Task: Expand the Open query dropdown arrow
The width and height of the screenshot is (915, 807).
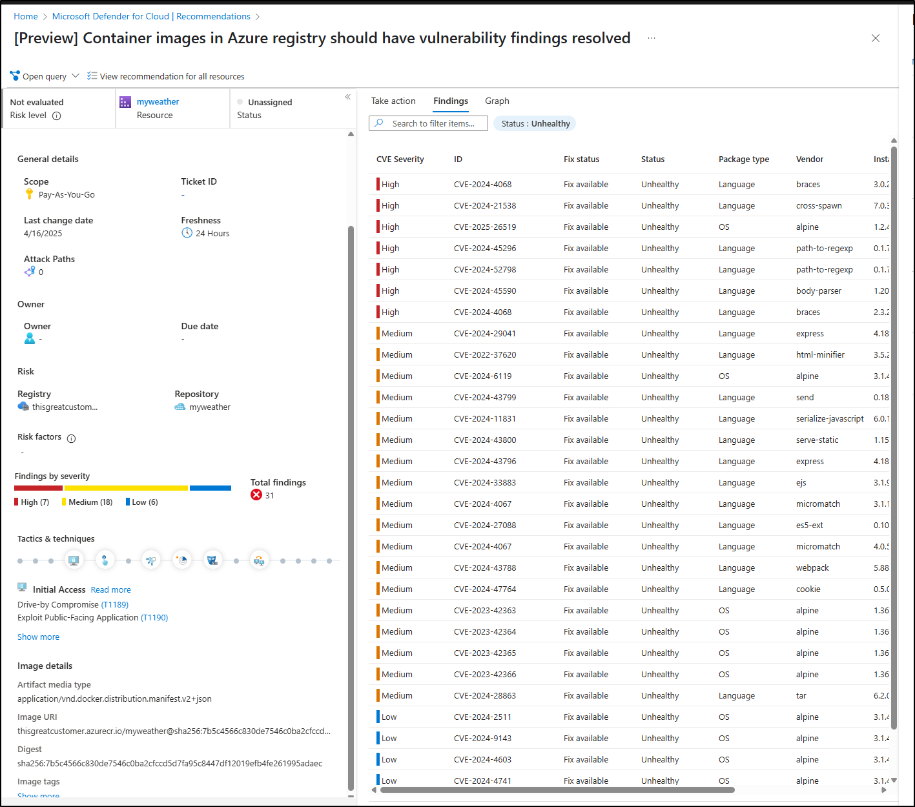Action: (x=76, y=76)
